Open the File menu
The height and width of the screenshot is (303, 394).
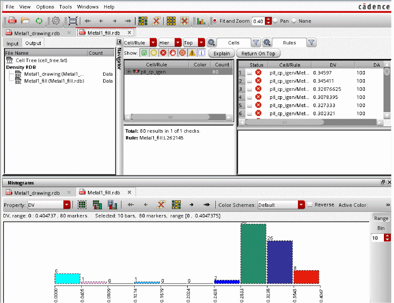click(x=10, y=7)
